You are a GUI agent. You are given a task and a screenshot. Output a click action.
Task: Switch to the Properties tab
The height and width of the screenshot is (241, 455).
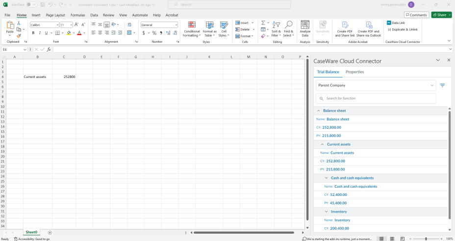pos(354,72)
